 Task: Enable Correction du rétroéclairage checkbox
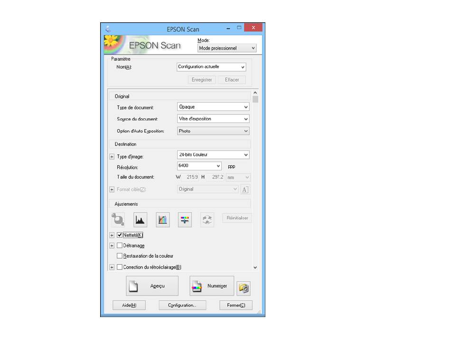(120, 267)
